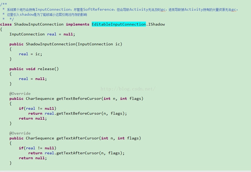251x172 pixels.
Task: Click the class keyword at line start
Action: point(6,24)
